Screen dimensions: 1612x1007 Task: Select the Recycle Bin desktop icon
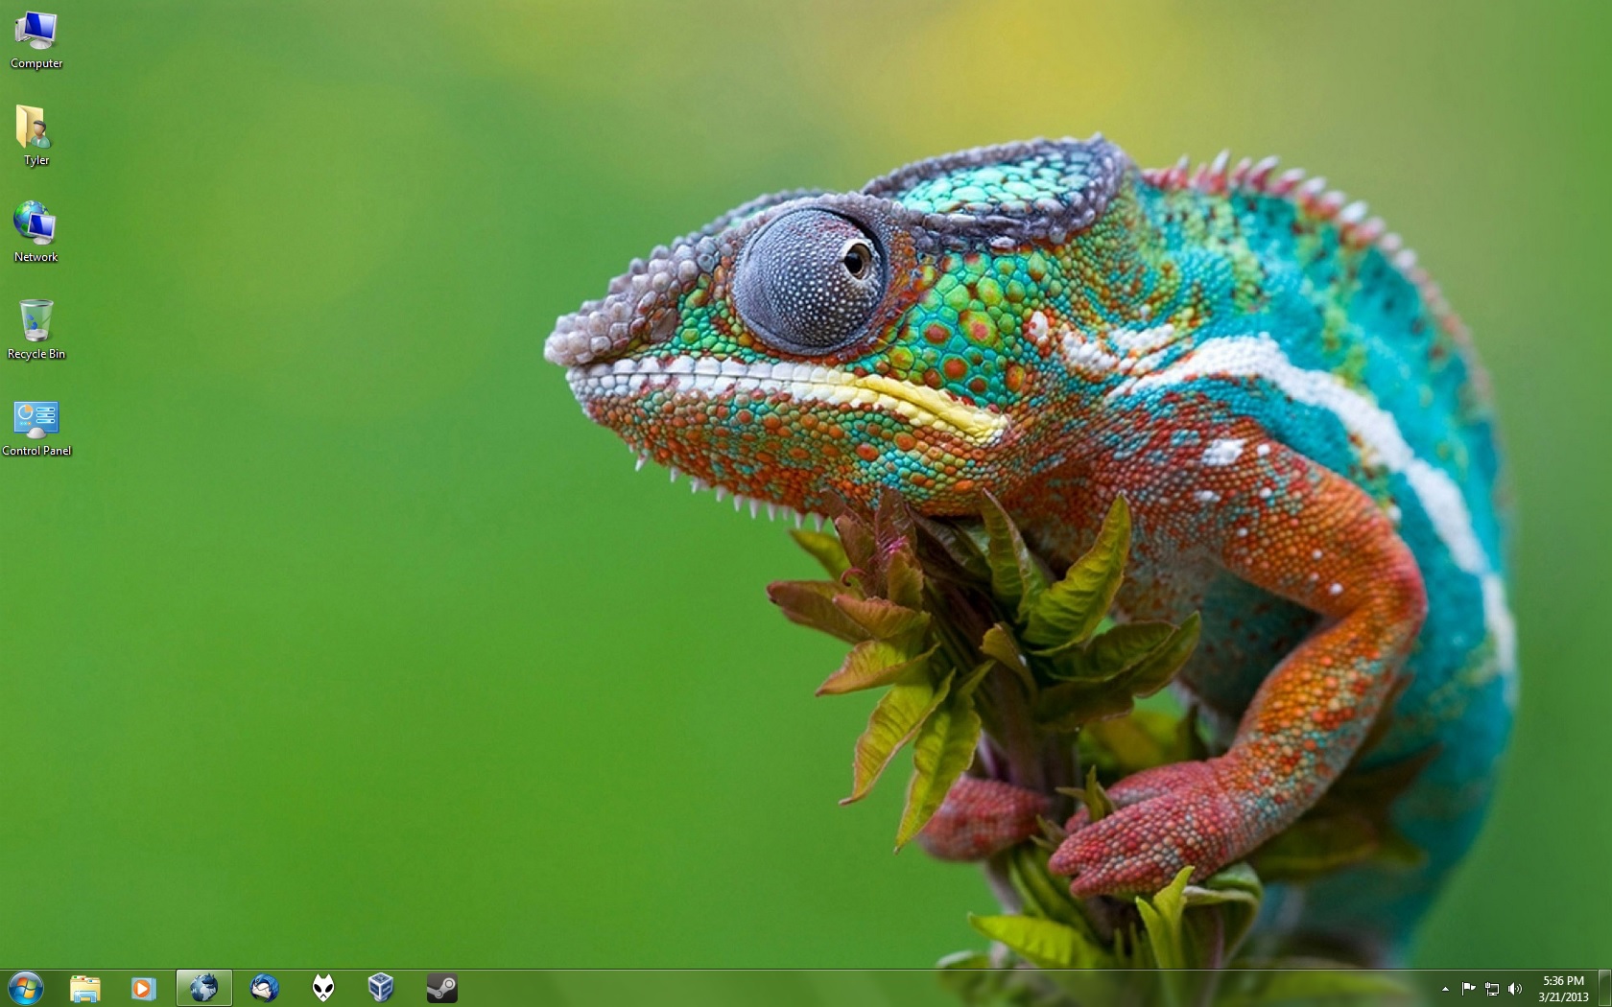pos(36,329)
